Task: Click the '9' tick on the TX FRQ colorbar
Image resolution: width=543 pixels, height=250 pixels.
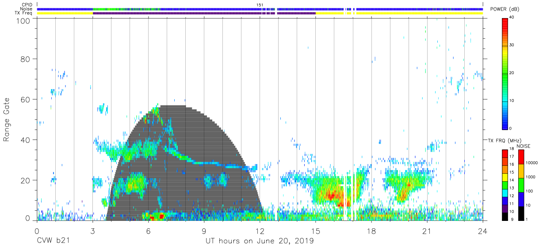Action: [x=512, y=219]
